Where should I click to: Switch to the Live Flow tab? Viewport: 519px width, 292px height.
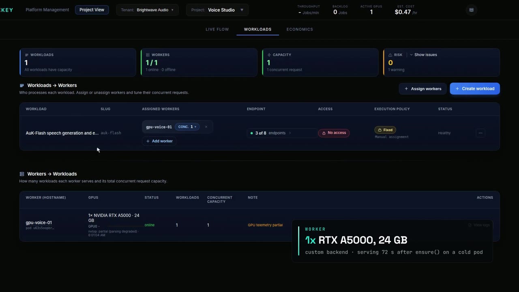point(217,29)
